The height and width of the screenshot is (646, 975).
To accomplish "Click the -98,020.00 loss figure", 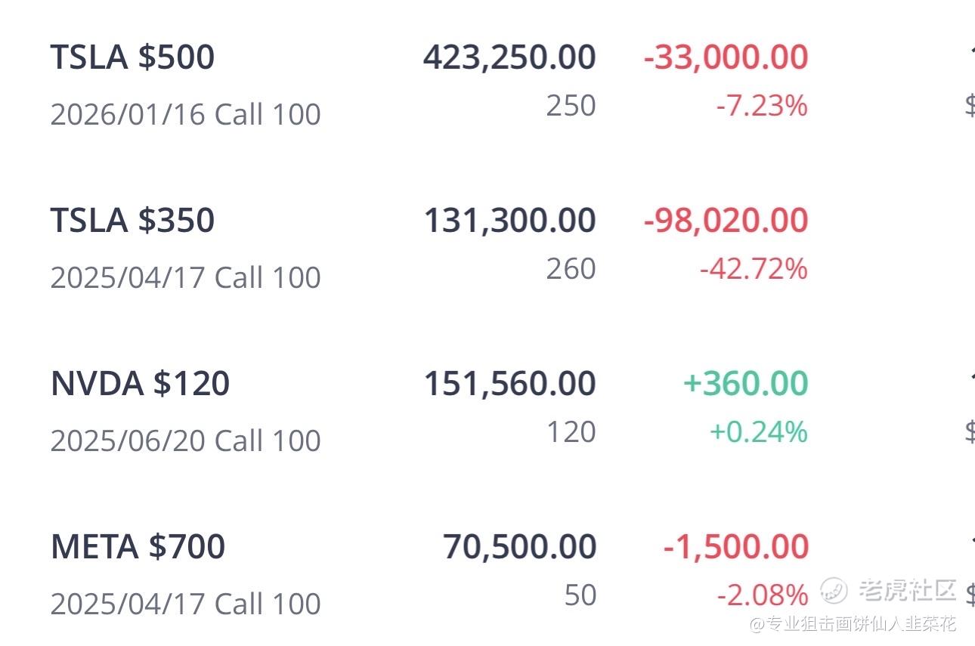I will [x=726, y=221].
